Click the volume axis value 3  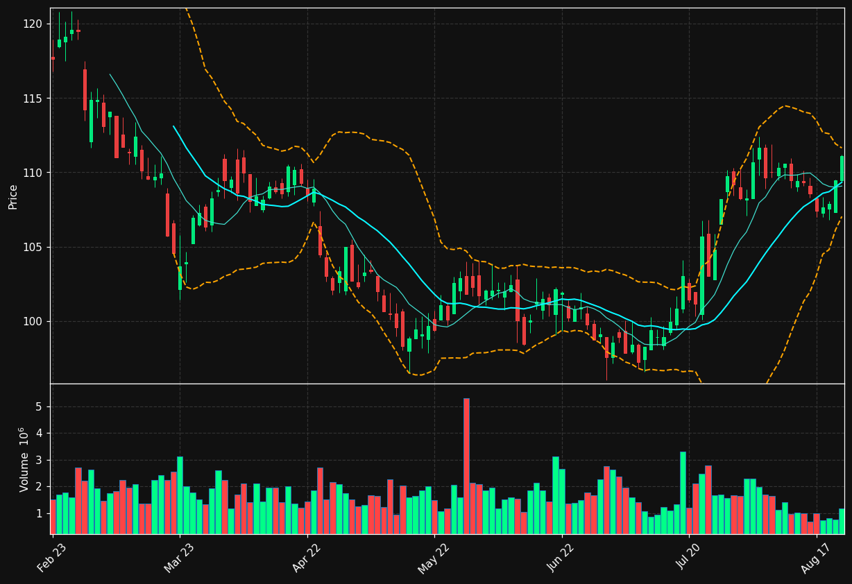tap(39, 461)
